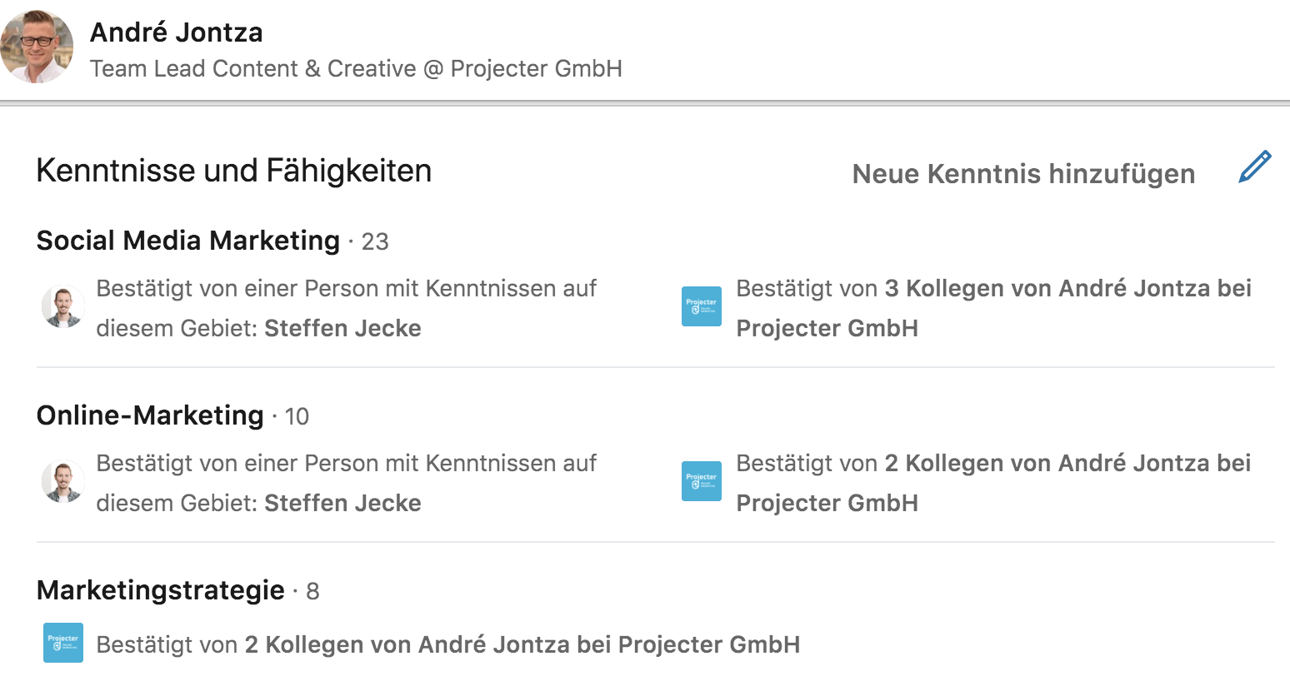Click Steffen Jecke's avatar under Online-Marketing

point(63,482)
